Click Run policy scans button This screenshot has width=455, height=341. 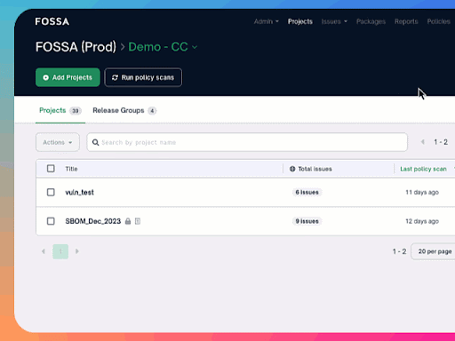click(143, 77)
